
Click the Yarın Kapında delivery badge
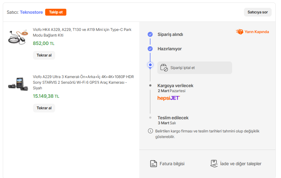coord(252,32)
